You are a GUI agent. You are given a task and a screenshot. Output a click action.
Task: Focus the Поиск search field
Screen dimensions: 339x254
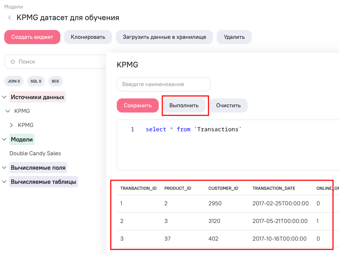tap(56, 62)
